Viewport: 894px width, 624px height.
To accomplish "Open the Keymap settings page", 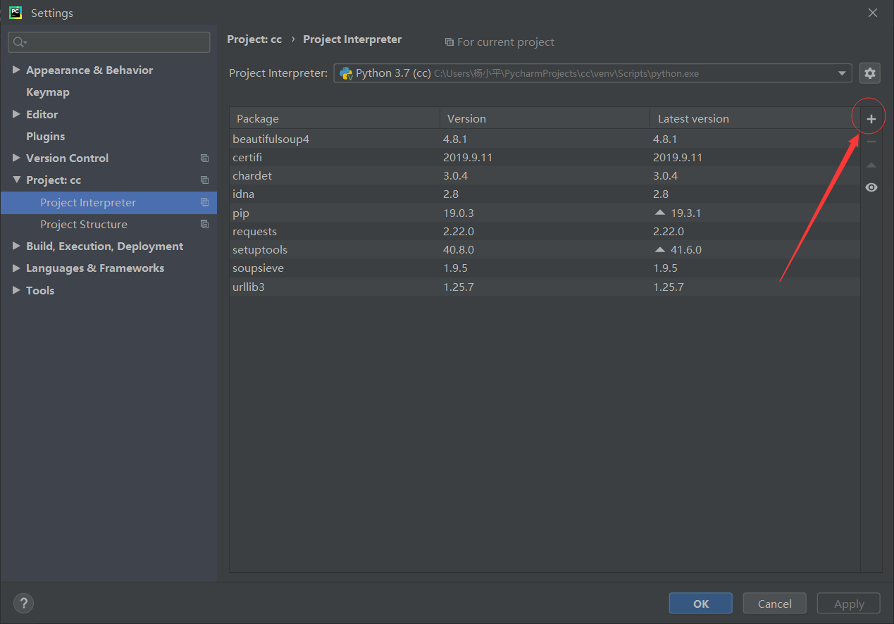I will tap(48, 92).
